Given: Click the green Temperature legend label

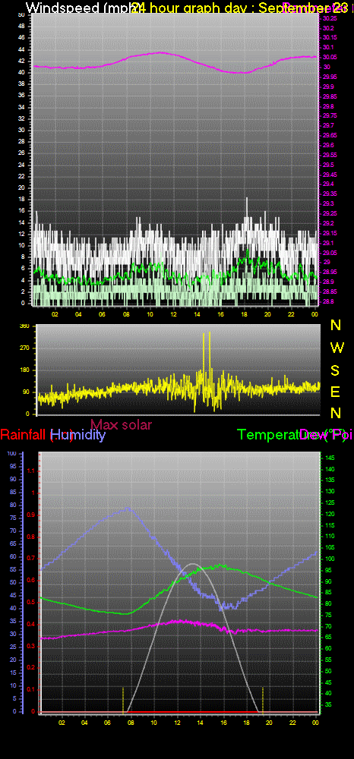Looking at the screenshot, I should click(x=269, y=435).
